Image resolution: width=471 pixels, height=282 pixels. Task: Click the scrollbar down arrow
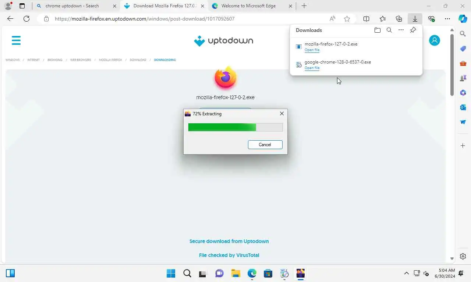452,259
